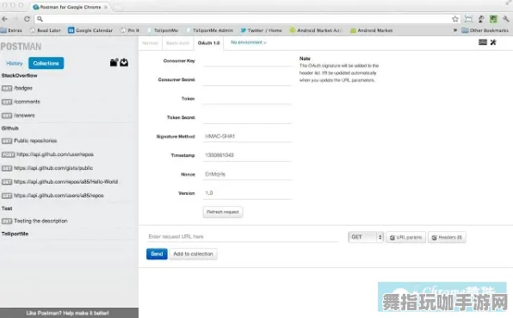Viewport: 513px width, 318px height.
Task: Open the Extras bookmark folder
Action: pyautogui.click(x=11, y=30)
